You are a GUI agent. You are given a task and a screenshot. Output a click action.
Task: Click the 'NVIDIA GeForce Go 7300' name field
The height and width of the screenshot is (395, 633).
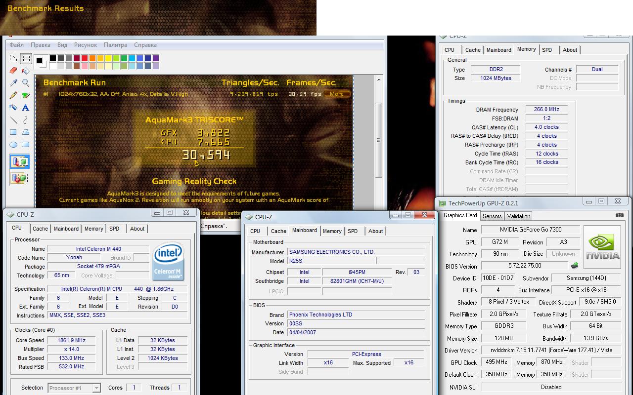[x=530, y=230]
